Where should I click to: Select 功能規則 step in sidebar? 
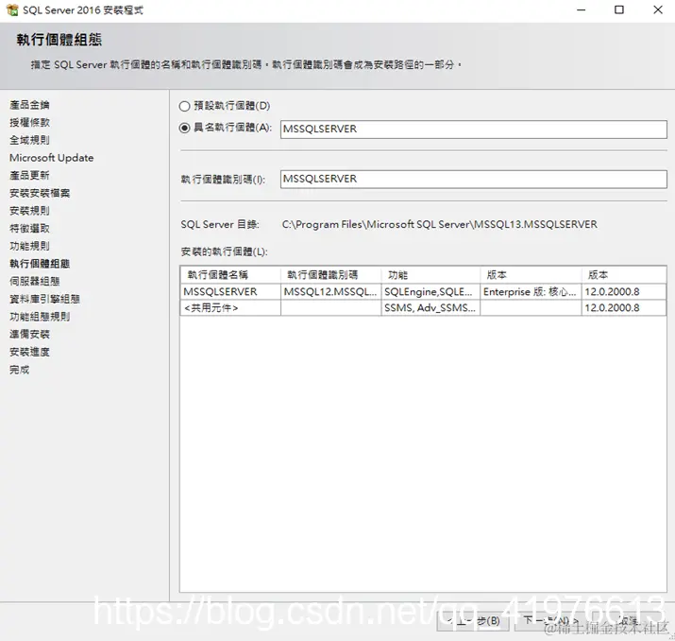pos(29,246)
